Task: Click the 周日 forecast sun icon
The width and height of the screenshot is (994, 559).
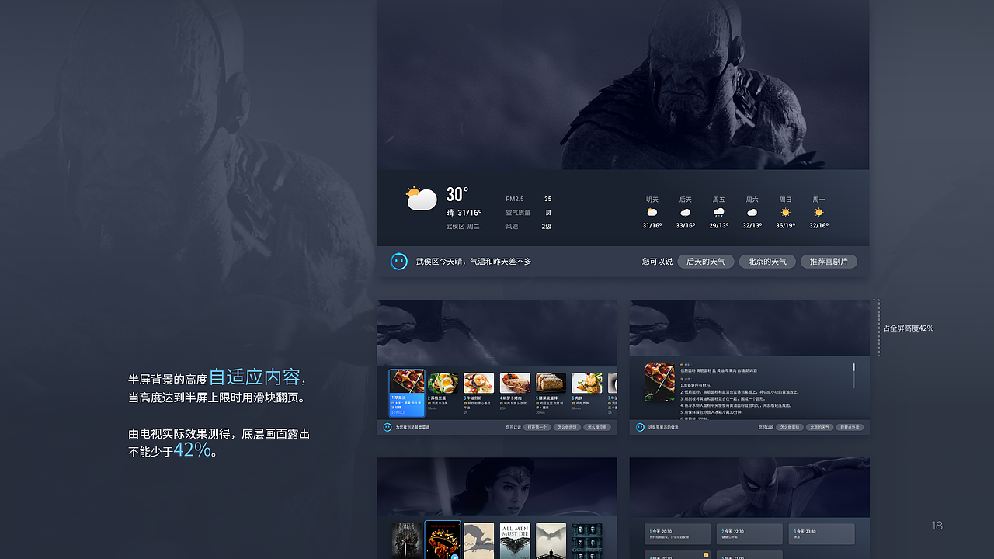Action: [x=785, y=212]
